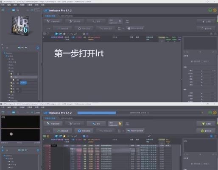Click play button in upper window playback bar
Viewport: 218px width, 170px height.
click(x=3, y=48)
